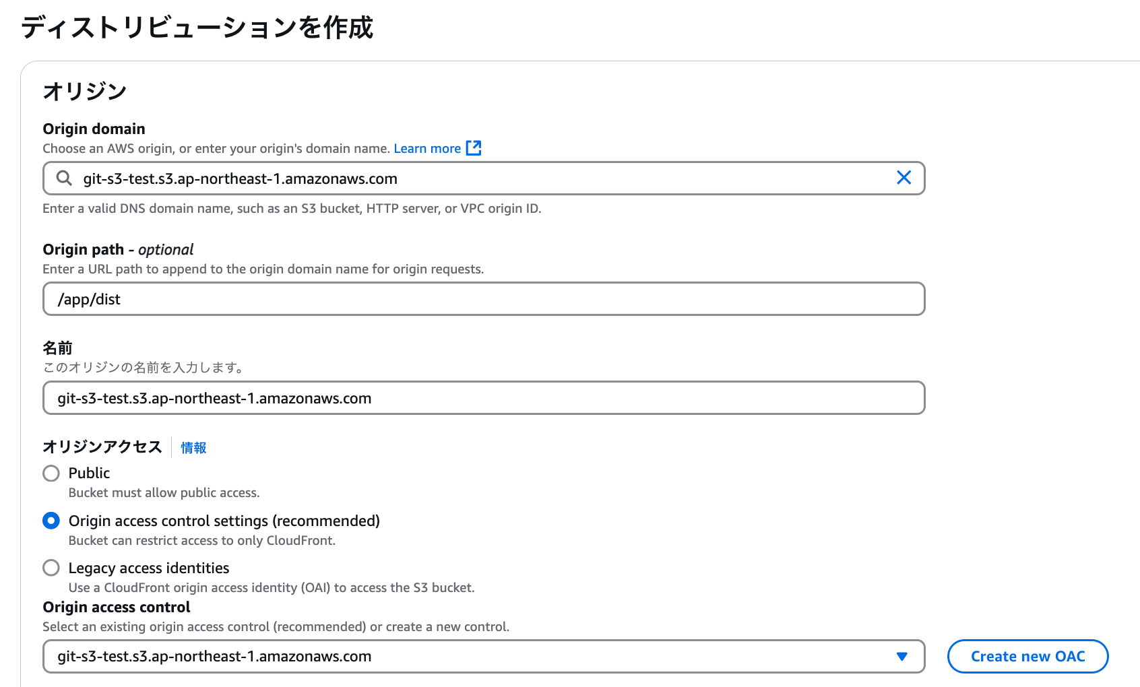Click the "Origin domain" field label
This screenshot has height=687, width=1140.
[x=94, y=129]
